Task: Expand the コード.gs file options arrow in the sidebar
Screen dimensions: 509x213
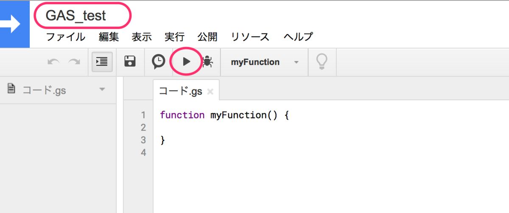Action: [x=102, y=90]
